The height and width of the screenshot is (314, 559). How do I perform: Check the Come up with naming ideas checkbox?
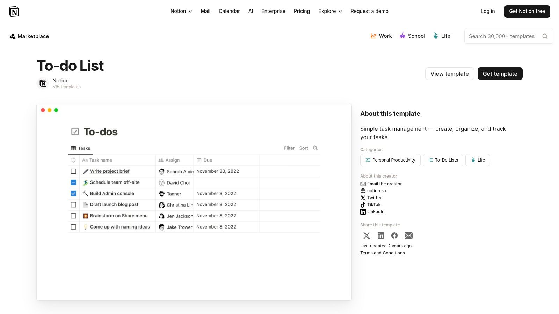click(x=73, y=227)
